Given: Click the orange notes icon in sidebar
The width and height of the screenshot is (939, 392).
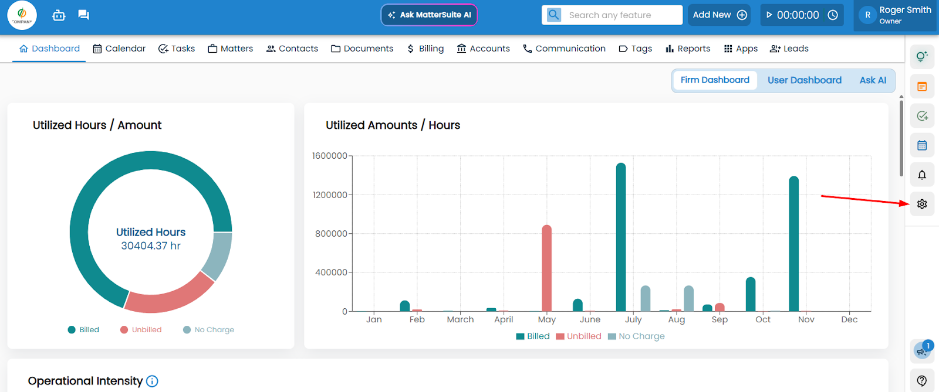Looking at the screenshot, I should 922,87.
